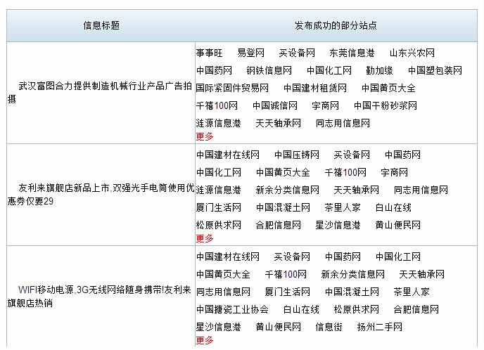This screenshot has height=350, width=484.
Task: Click the 勤加缘 link
Action: [x=379, y=70]
